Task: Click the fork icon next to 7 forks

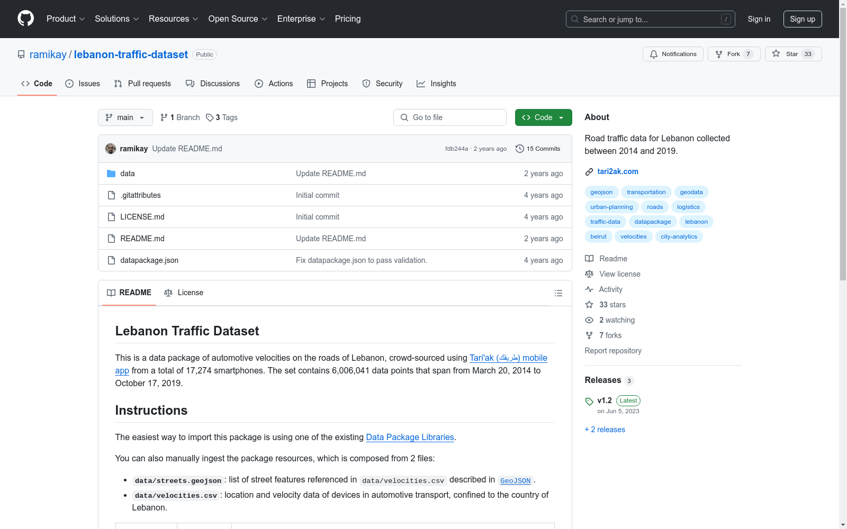Action: [589, 335]
